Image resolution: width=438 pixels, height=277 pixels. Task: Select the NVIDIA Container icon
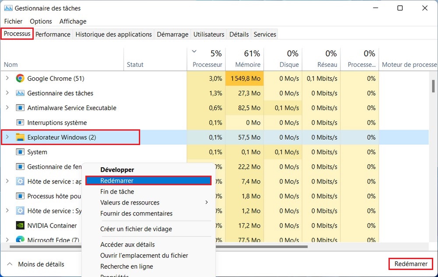tap(20, 225)
